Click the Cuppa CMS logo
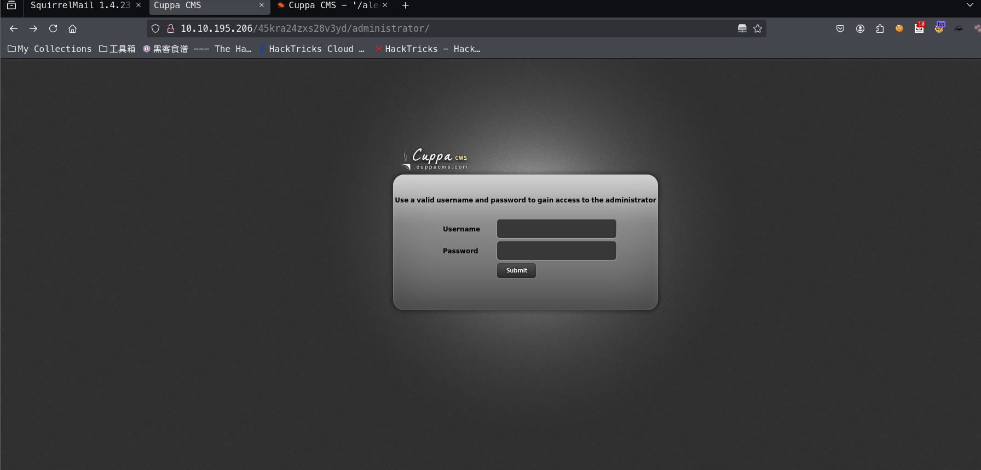Viewport: 981px width, 470px height. click(x=435, y=159)
